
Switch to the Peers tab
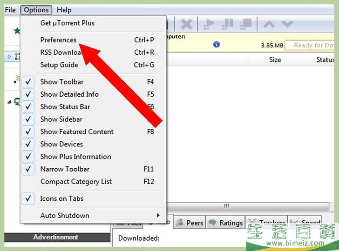(x=190, y=223)
